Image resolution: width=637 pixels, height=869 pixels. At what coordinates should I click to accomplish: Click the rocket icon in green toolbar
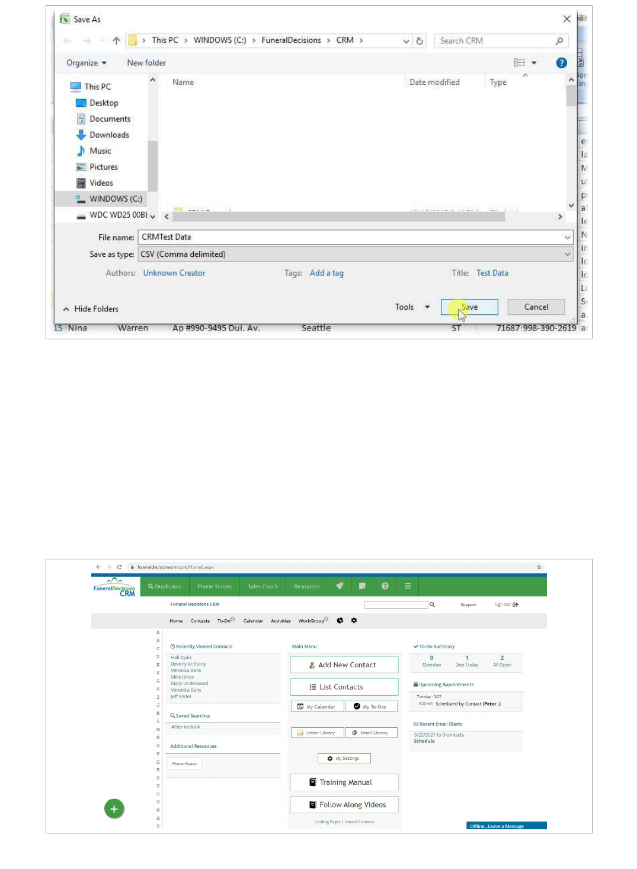[x=340, y=586]
